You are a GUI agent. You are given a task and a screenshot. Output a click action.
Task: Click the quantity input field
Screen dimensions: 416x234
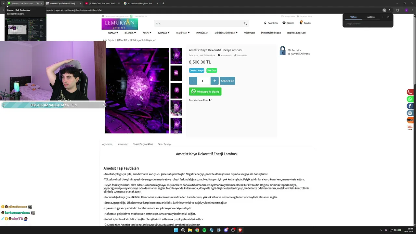(204, 81)
